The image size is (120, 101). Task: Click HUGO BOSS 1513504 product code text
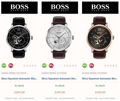tap(14, 73)
